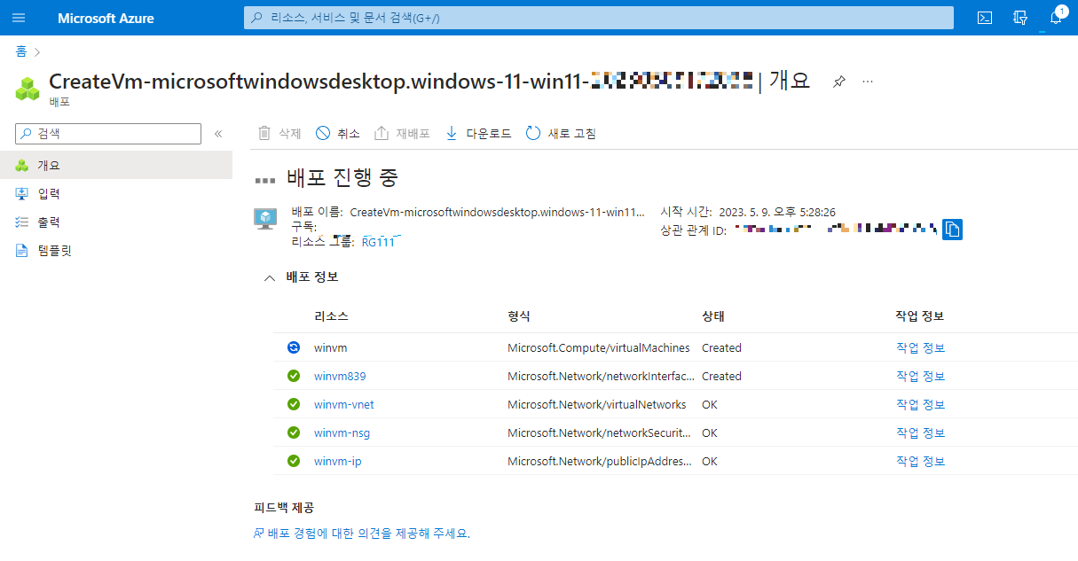
Task: Click the winvm row Created status
Action: pyautogui.click(x=721, y=347)
